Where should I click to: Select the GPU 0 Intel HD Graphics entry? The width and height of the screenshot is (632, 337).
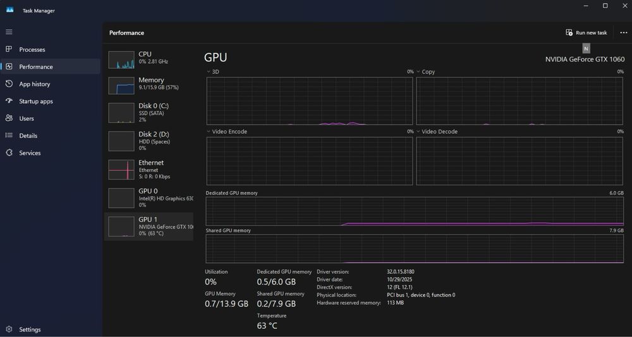coord(149,197)
